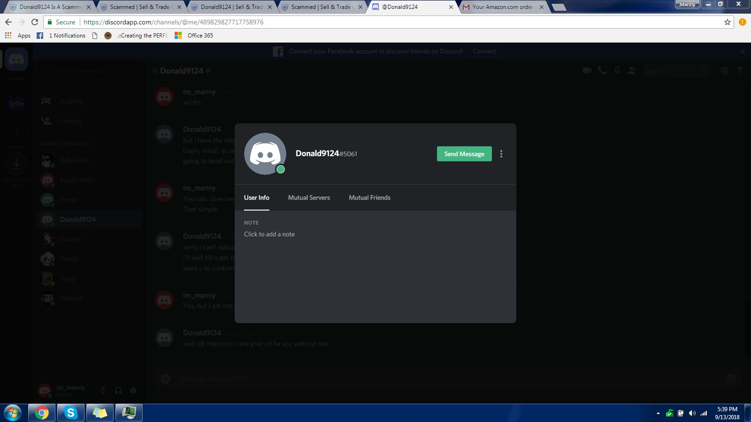Select the Sythe server icon
751x422 pixels.
16,104
